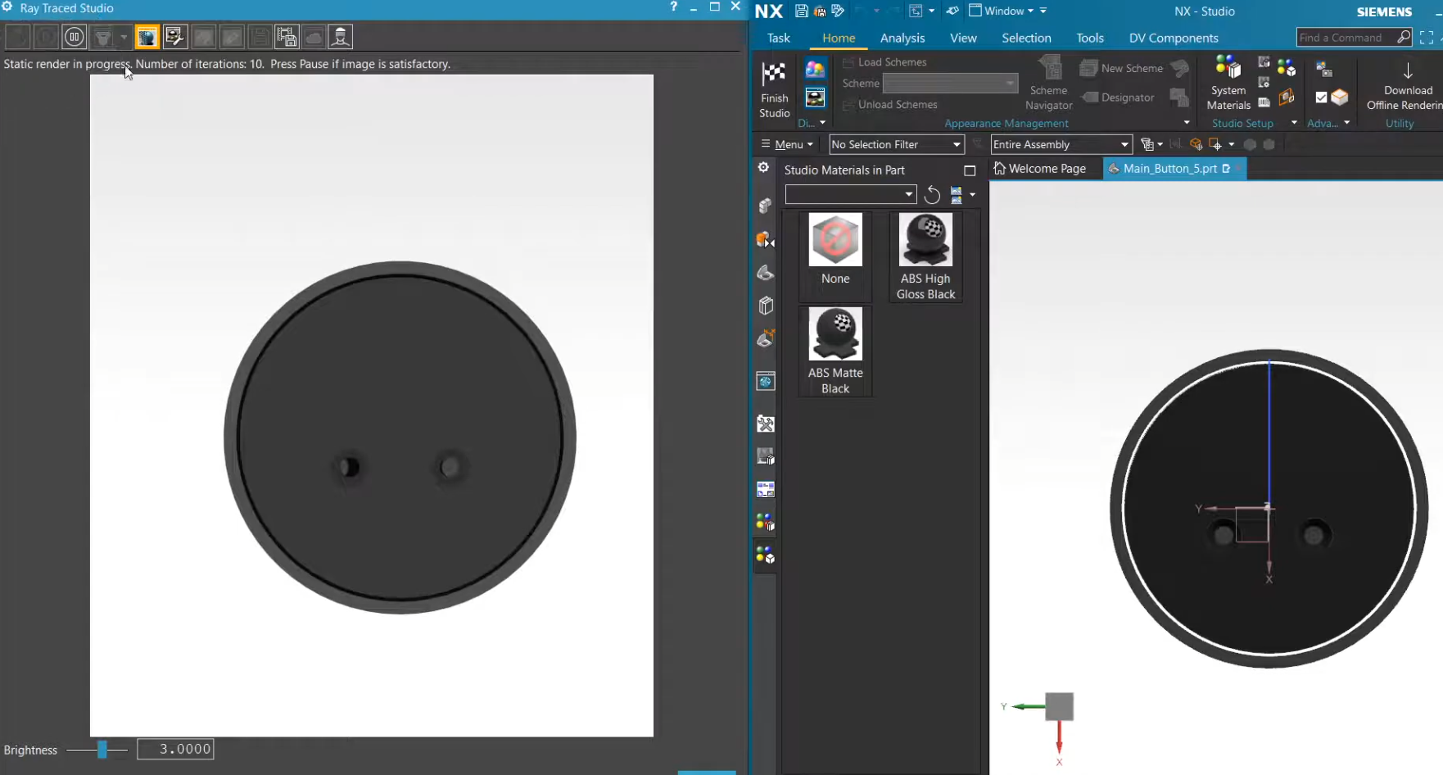Screen dimensions: 1443x775
Task: Click the save work part only icon
Action: coord(820,11)
